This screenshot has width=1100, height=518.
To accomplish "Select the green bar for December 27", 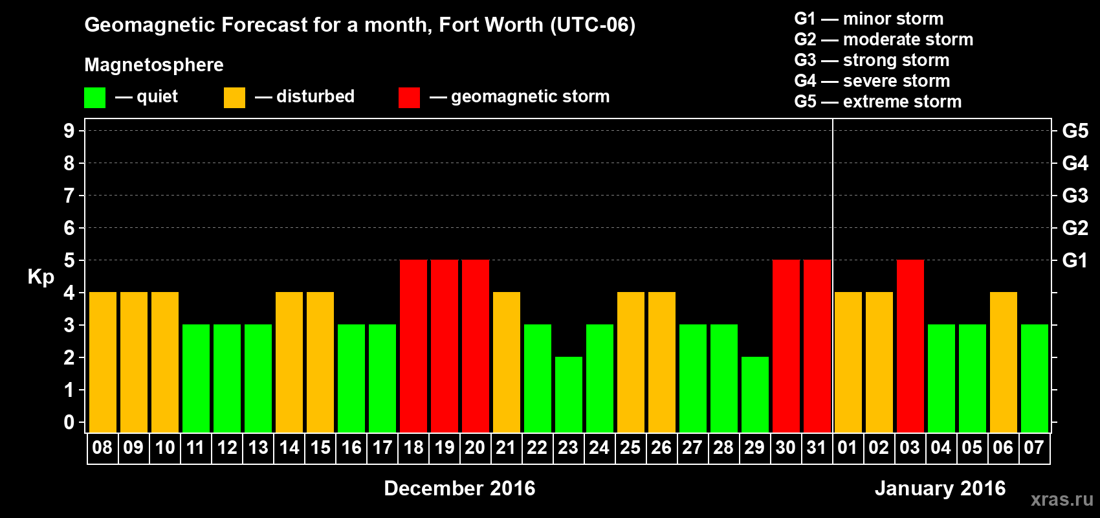I will [x=693, y=378].
